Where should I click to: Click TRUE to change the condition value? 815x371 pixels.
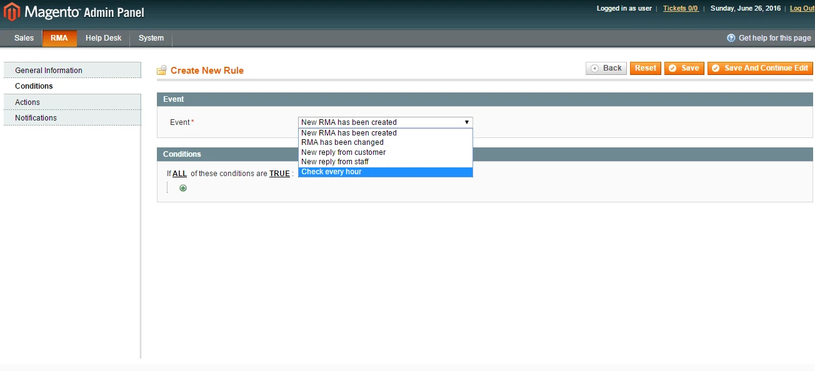279,173
